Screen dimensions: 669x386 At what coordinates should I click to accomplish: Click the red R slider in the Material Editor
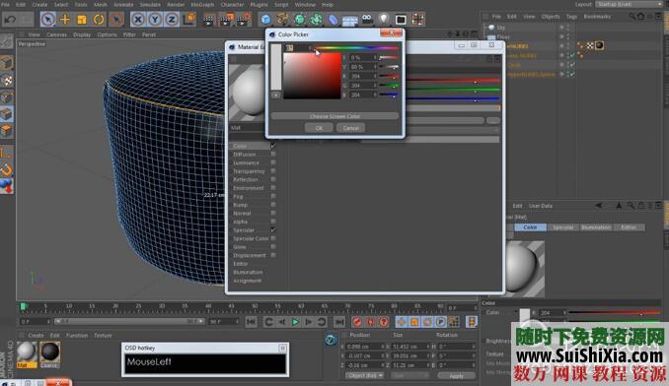tap(453, 81)
